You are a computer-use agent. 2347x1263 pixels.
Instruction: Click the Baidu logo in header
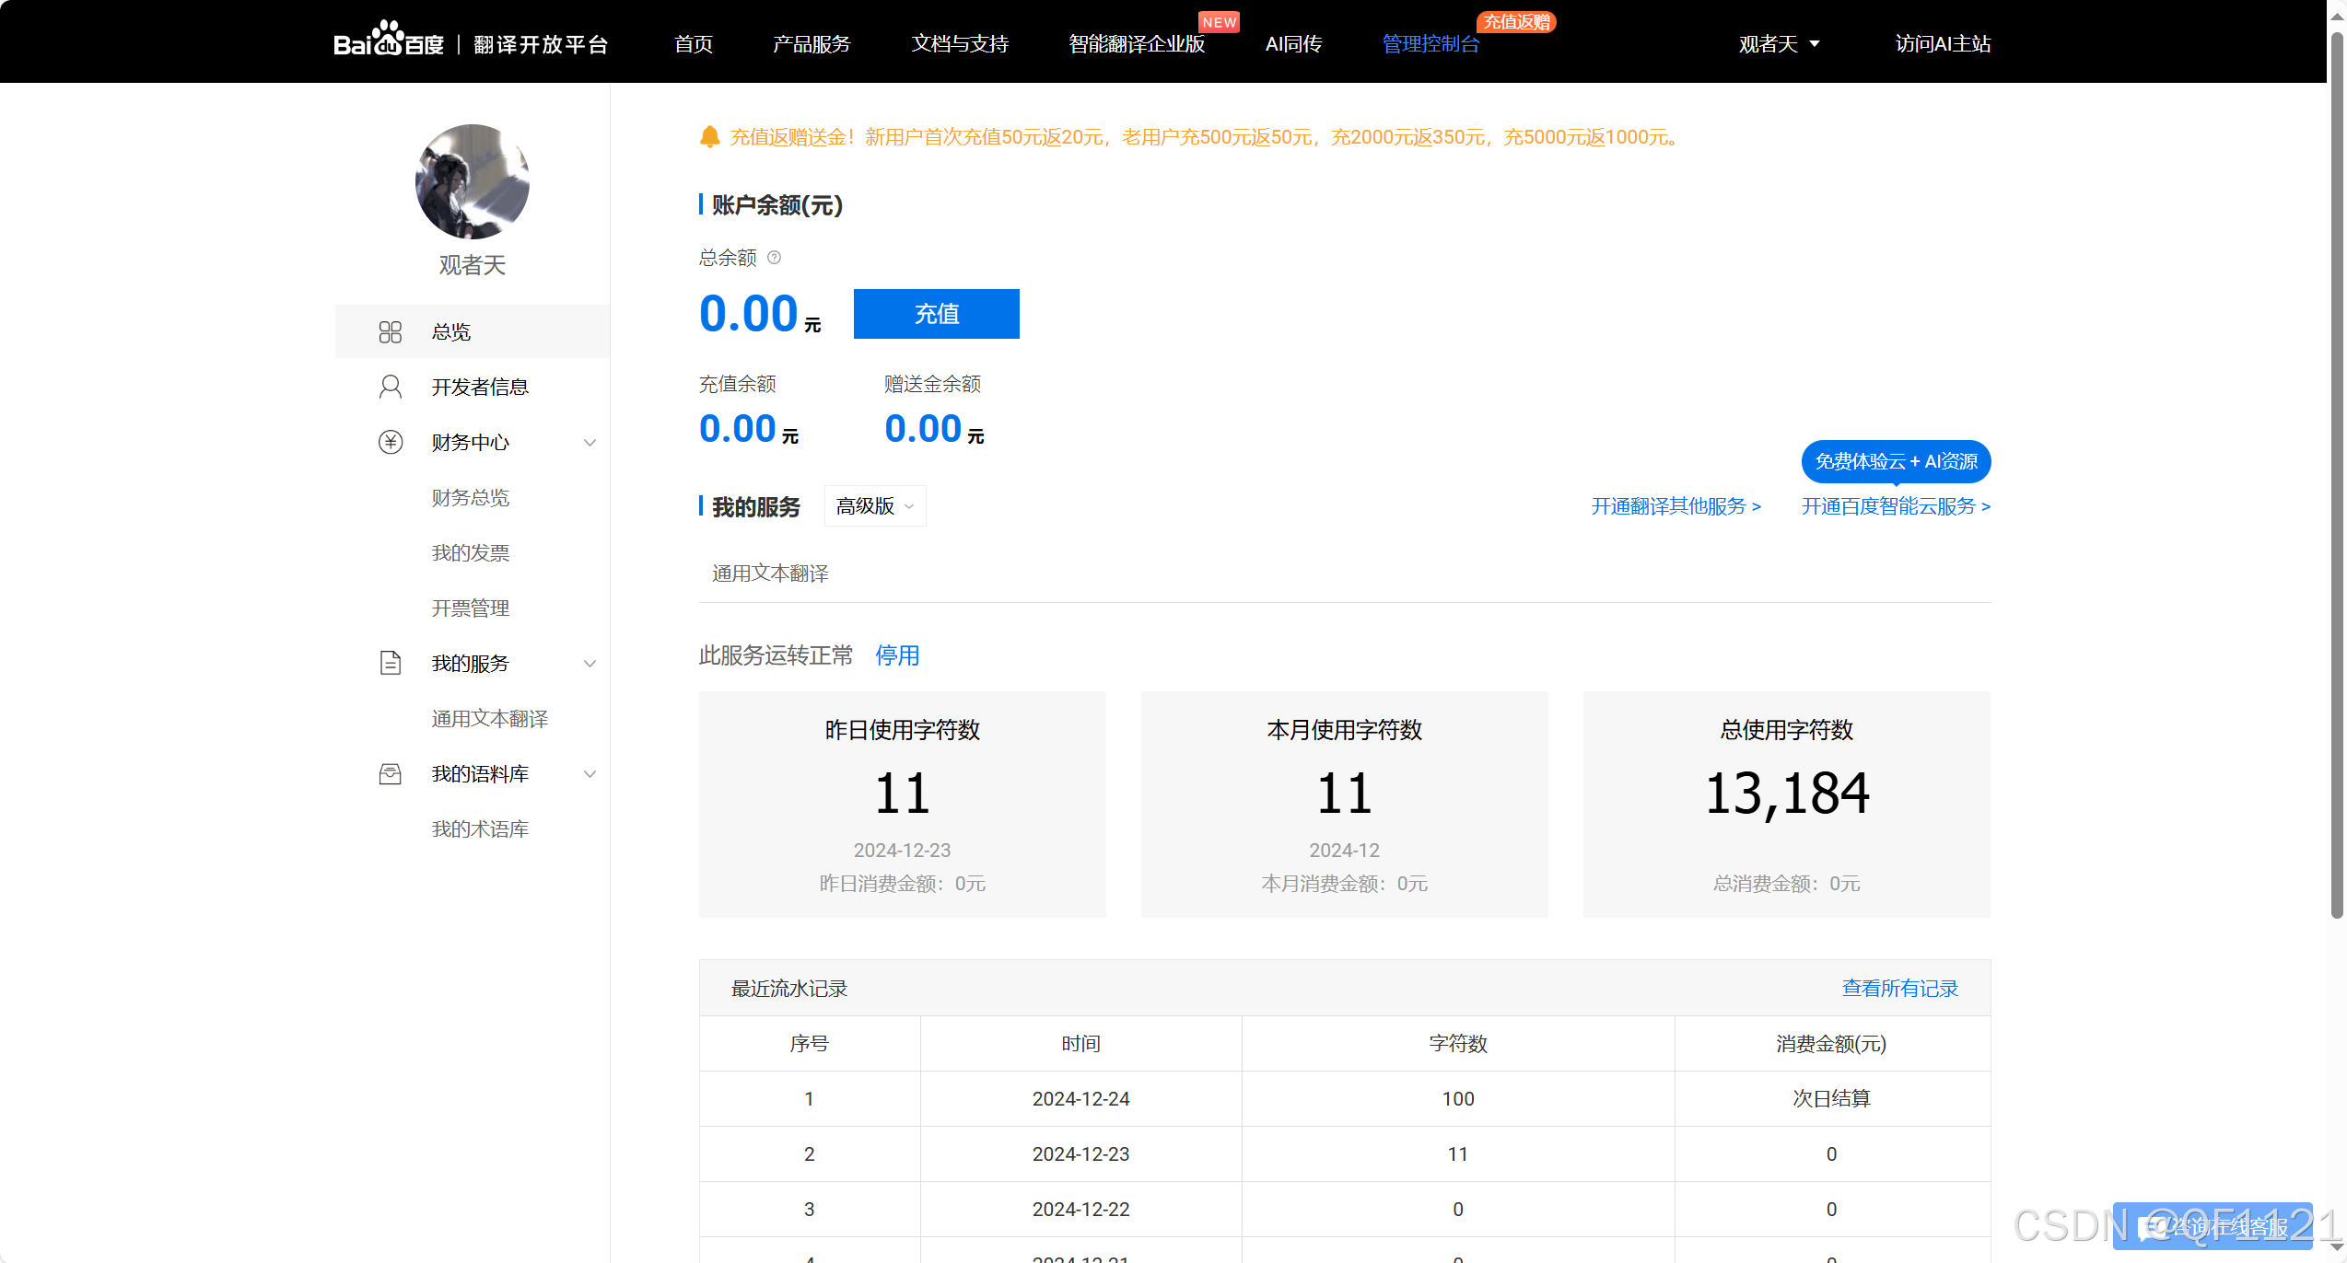388,42
